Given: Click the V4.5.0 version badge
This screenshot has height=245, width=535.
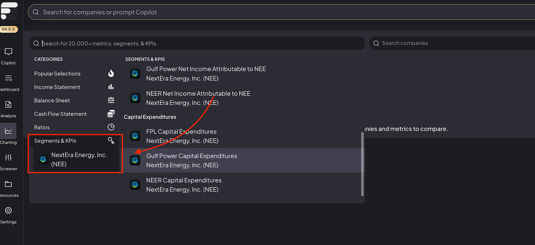Looking at the screenshot, I should [x=9, y=29].
